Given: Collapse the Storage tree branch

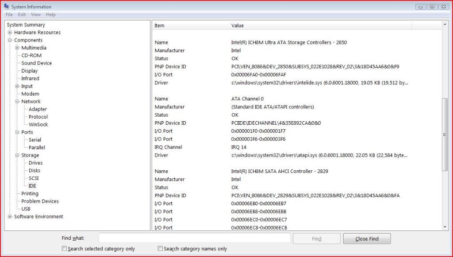Looking at the screenshot, I should 17,155.
